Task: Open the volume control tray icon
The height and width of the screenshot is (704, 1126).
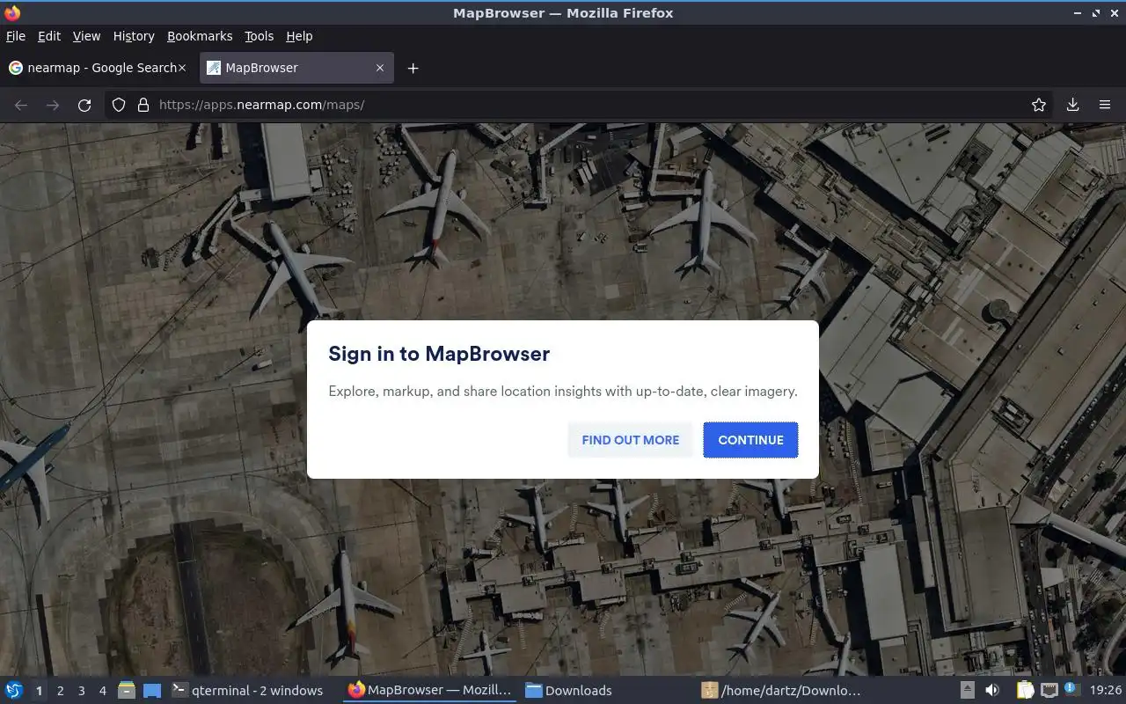Action: 992,691
